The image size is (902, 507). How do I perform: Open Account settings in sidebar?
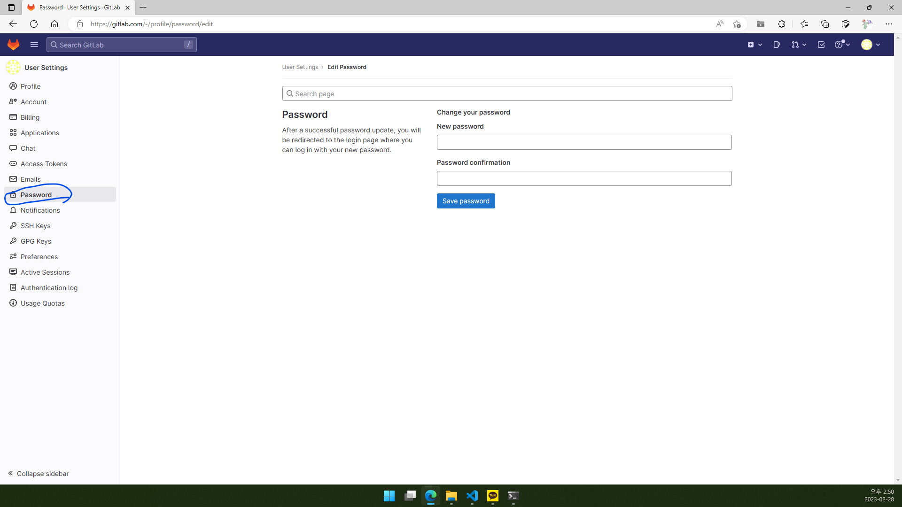[x=33, y=101]
